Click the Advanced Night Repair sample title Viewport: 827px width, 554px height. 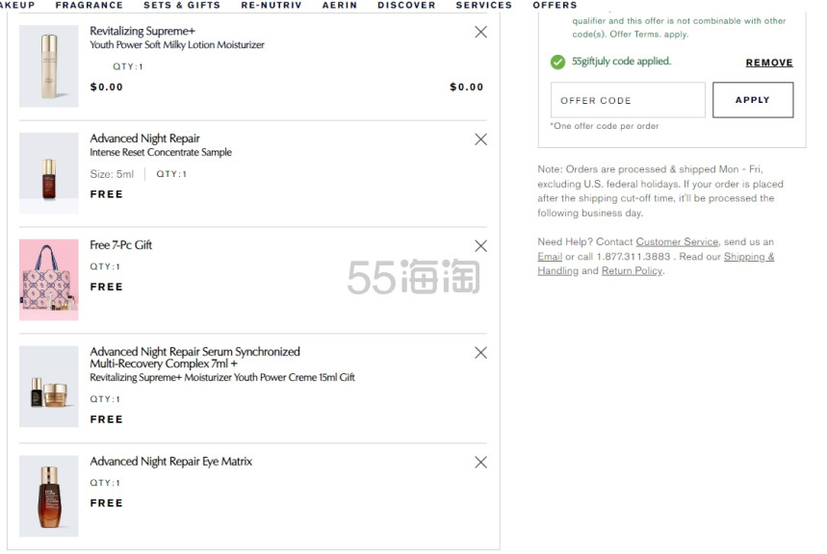coord(144,138)
